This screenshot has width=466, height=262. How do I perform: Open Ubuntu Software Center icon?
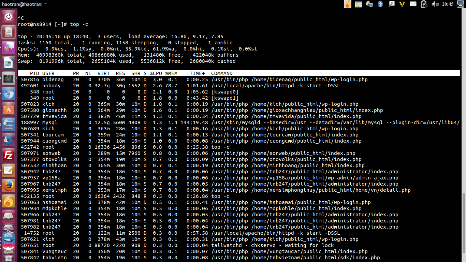(9, 109)
